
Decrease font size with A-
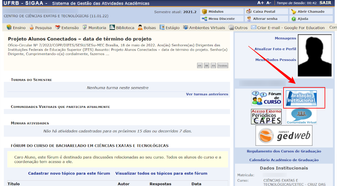(x=269, y=3)
